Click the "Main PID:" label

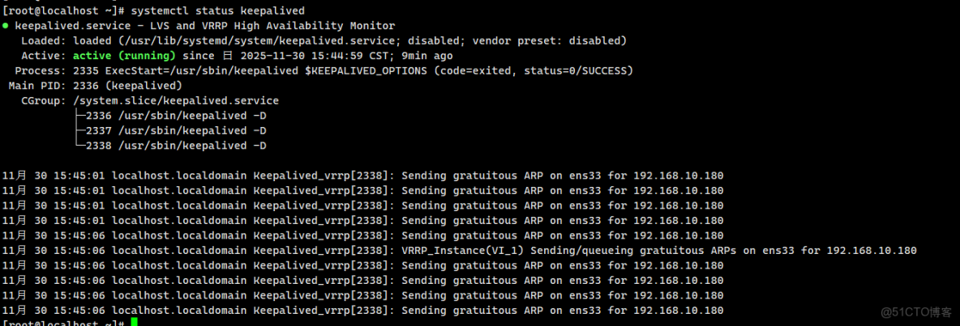[37, 86]
